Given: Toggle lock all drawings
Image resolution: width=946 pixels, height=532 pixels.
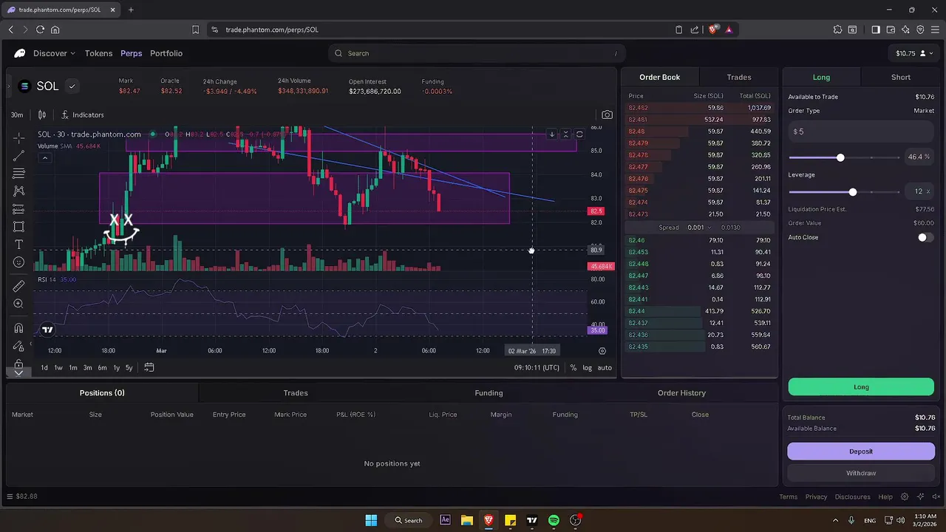Looking at the screenshot, I should (18, 364).
